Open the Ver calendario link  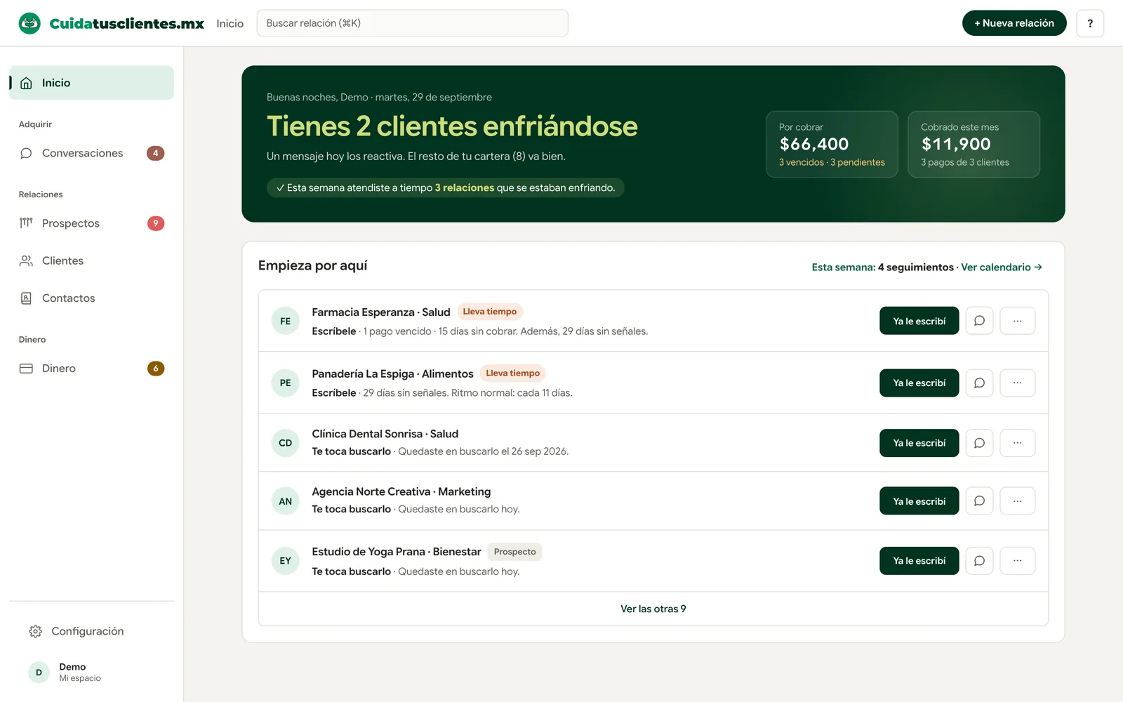[1002, 267]
